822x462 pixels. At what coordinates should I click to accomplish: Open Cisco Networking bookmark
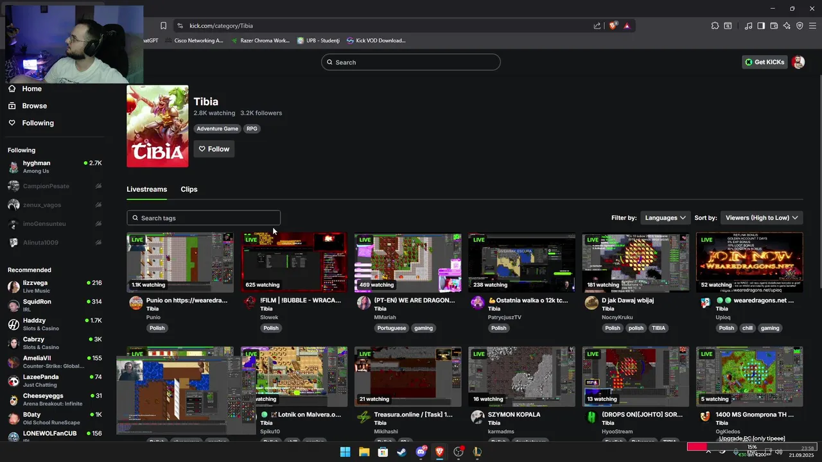tap(194, 40)
